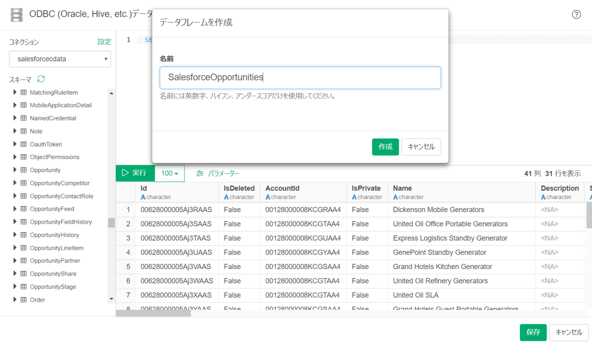Expand the OpportunityHistory tree node
The image size is (592, 347).
click(15, 235)
